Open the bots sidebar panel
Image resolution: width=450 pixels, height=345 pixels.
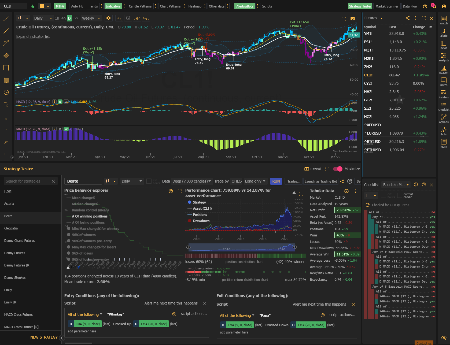(444, 132)
